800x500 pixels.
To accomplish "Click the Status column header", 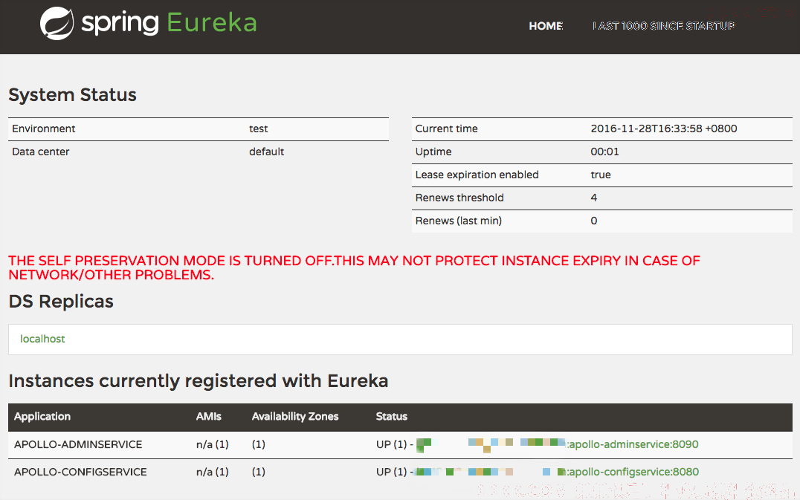I will point(391,416).
